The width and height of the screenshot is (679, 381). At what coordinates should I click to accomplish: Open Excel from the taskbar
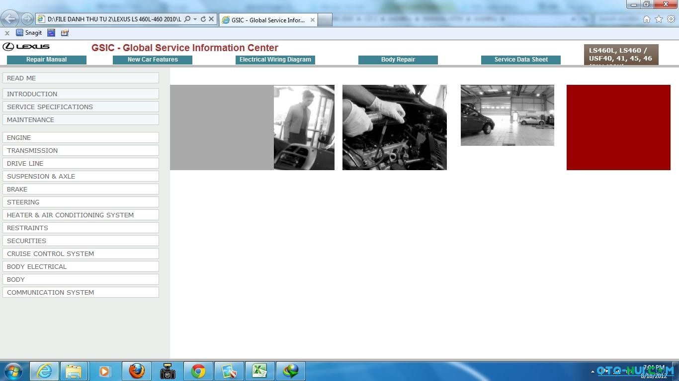pos(260,371)
